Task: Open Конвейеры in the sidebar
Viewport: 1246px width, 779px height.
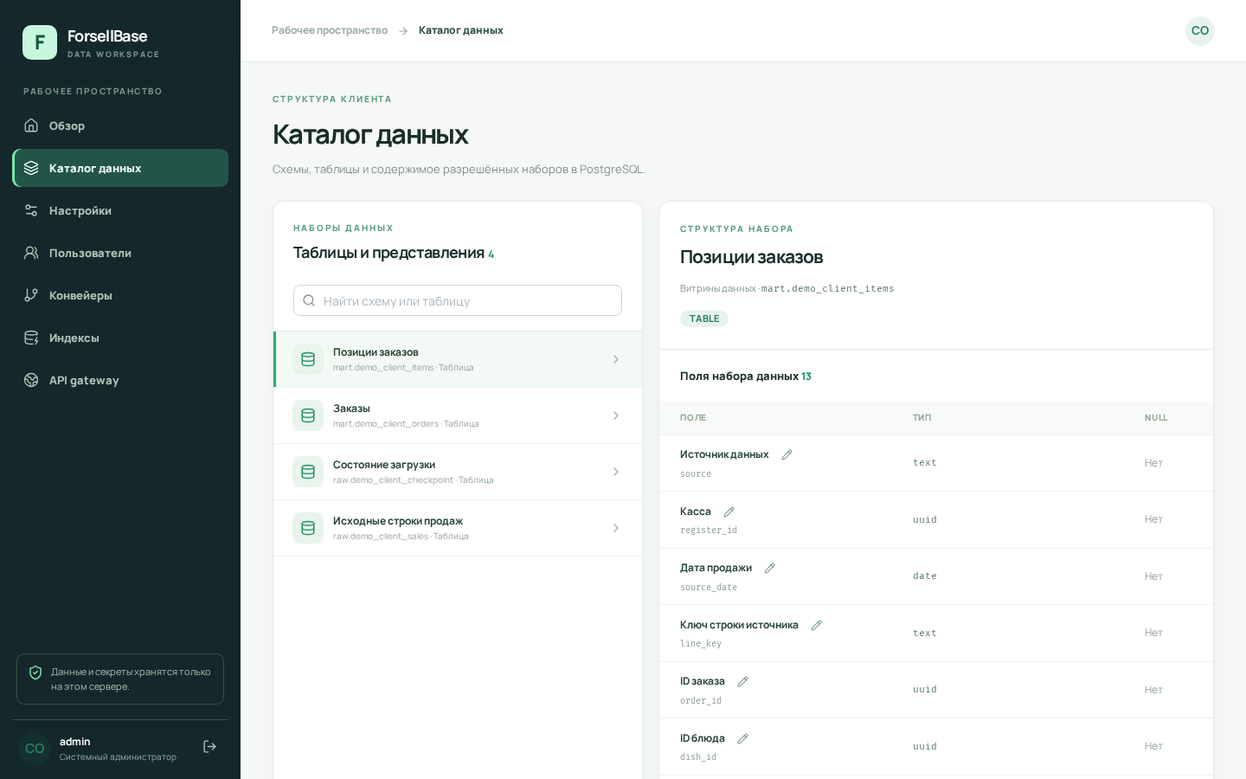Action: pyautogui.click(x=120, y=295)
